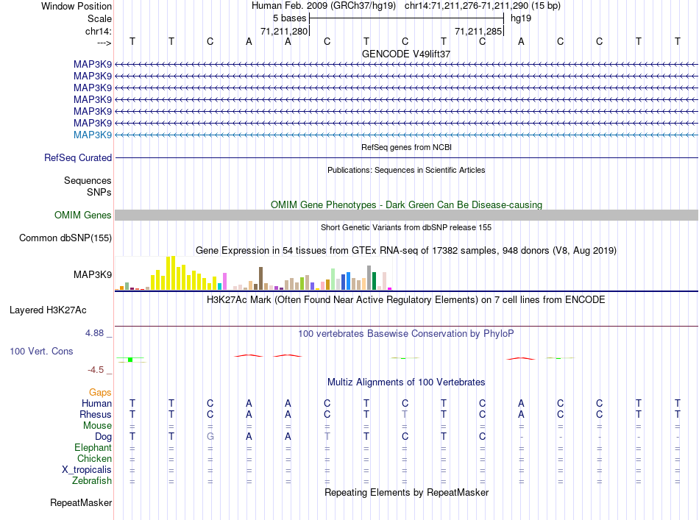
Task: Click the blue GTEx expression bar
Action: coord(348,281)
